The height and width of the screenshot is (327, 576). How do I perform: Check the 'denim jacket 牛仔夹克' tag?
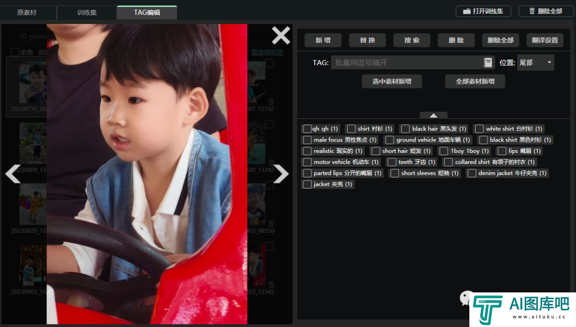[x=472, y=173]
